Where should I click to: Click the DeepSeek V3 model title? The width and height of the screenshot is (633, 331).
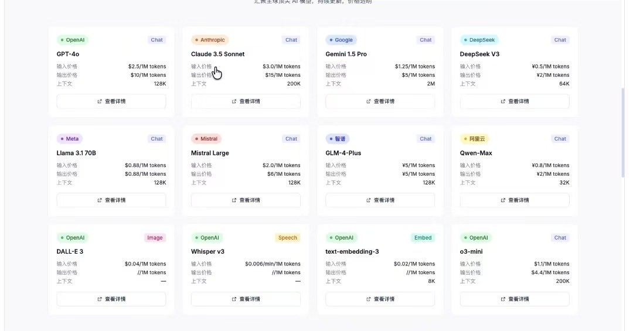tap(479, 54)
